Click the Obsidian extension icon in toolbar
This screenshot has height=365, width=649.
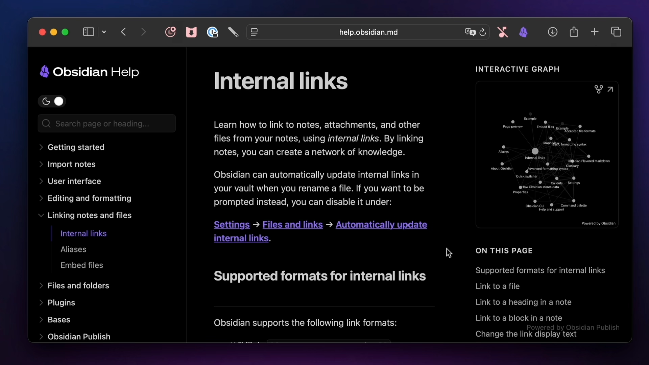(x=524, y=32)
